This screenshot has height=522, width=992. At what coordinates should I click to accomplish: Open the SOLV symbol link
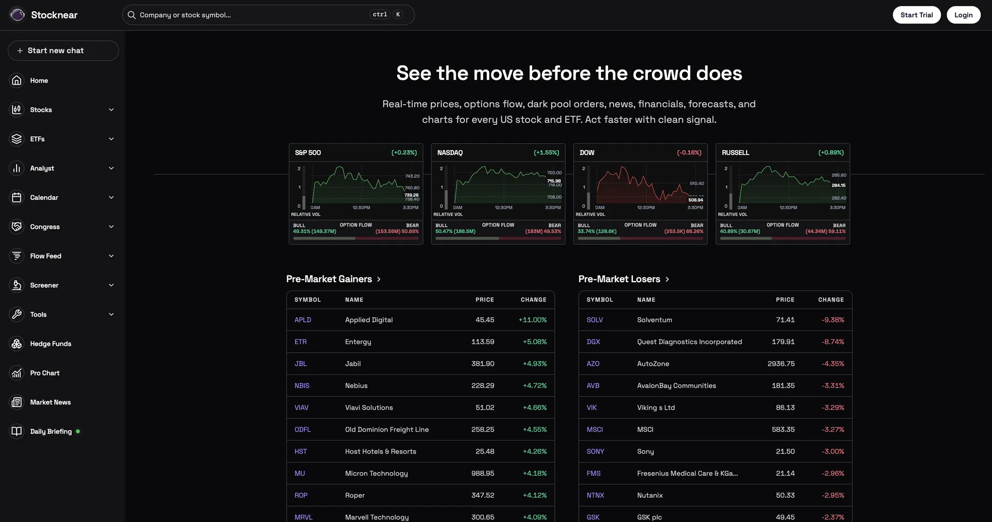tap(595, 320)
